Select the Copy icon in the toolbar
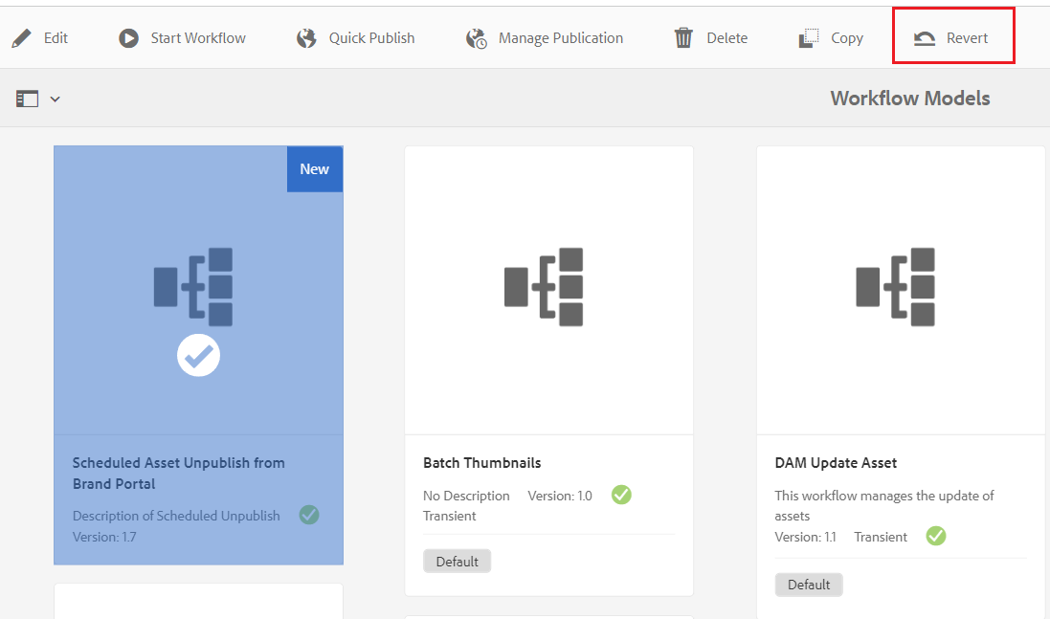The width and height of the screenshot is (1050, 619). [807, 37]
